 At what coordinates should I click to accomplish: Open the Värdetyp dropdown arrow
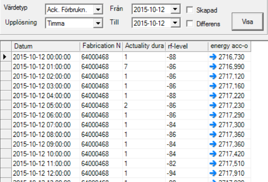[98, 10]
